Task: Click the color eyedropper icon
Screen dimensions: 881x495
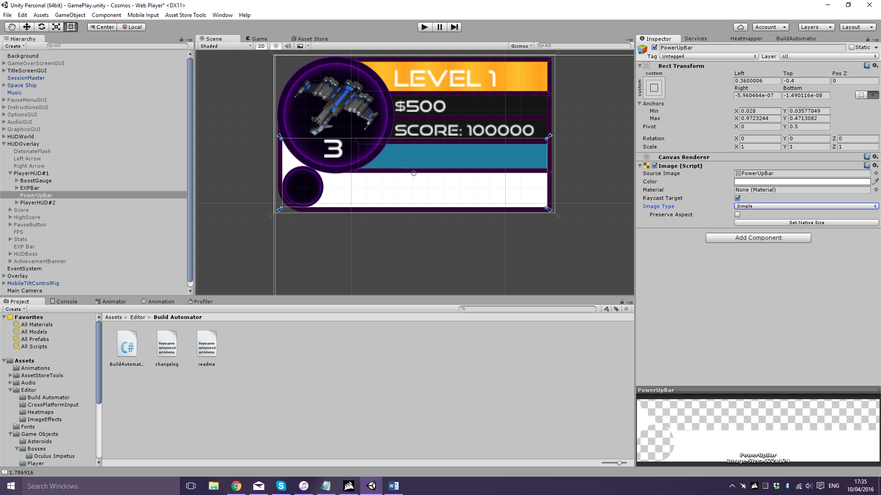Action: pos(875,181)
